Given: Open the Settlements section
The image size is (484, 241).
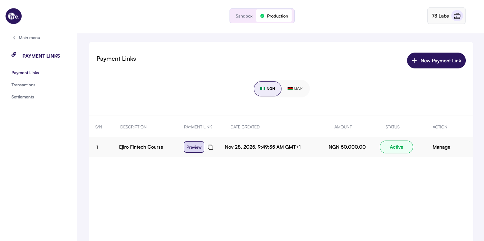Looking at the screenshot, I should point(23,97).
